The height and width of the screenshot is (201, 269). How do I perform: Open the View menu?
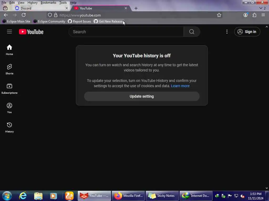point(21,3)
